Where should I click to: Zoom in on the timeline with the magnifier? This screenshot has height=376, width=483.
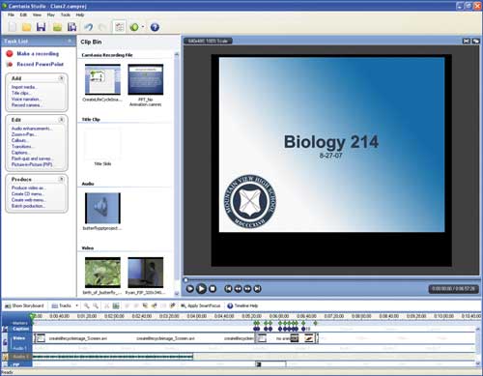pyautogui.click(x=87, y=305)
